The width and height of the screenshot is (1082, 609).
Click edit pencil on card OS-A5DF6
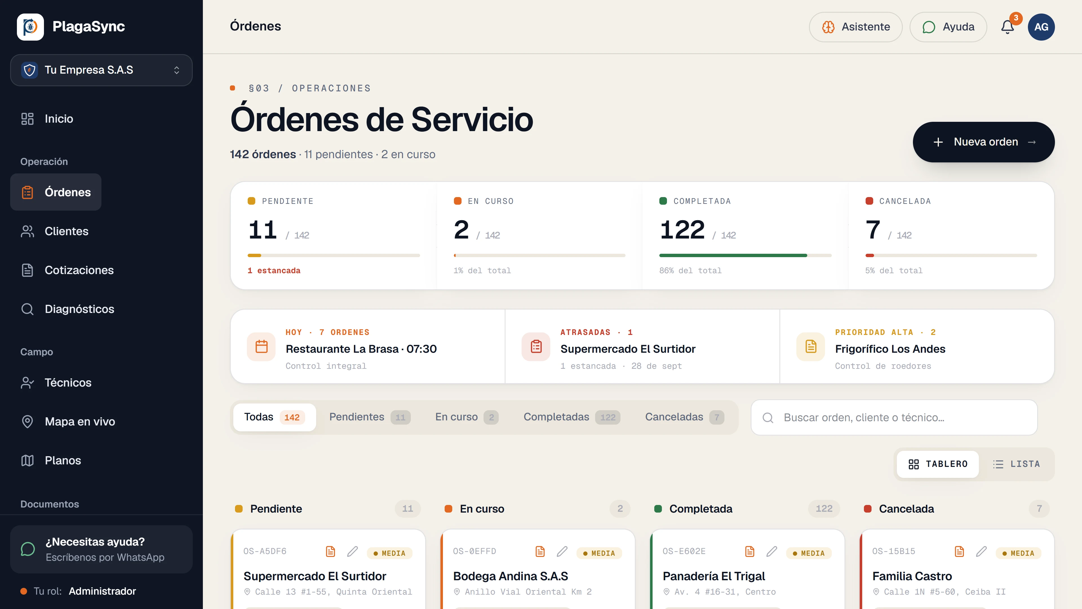click(352, 551)
